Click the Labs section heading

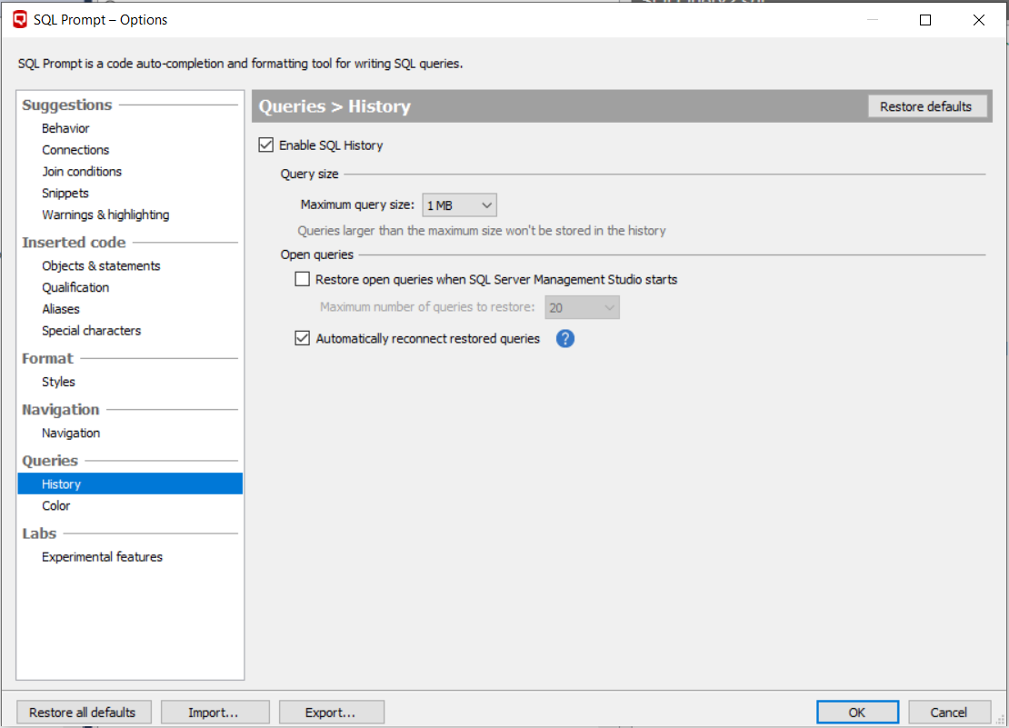click(x=39, y=534)
